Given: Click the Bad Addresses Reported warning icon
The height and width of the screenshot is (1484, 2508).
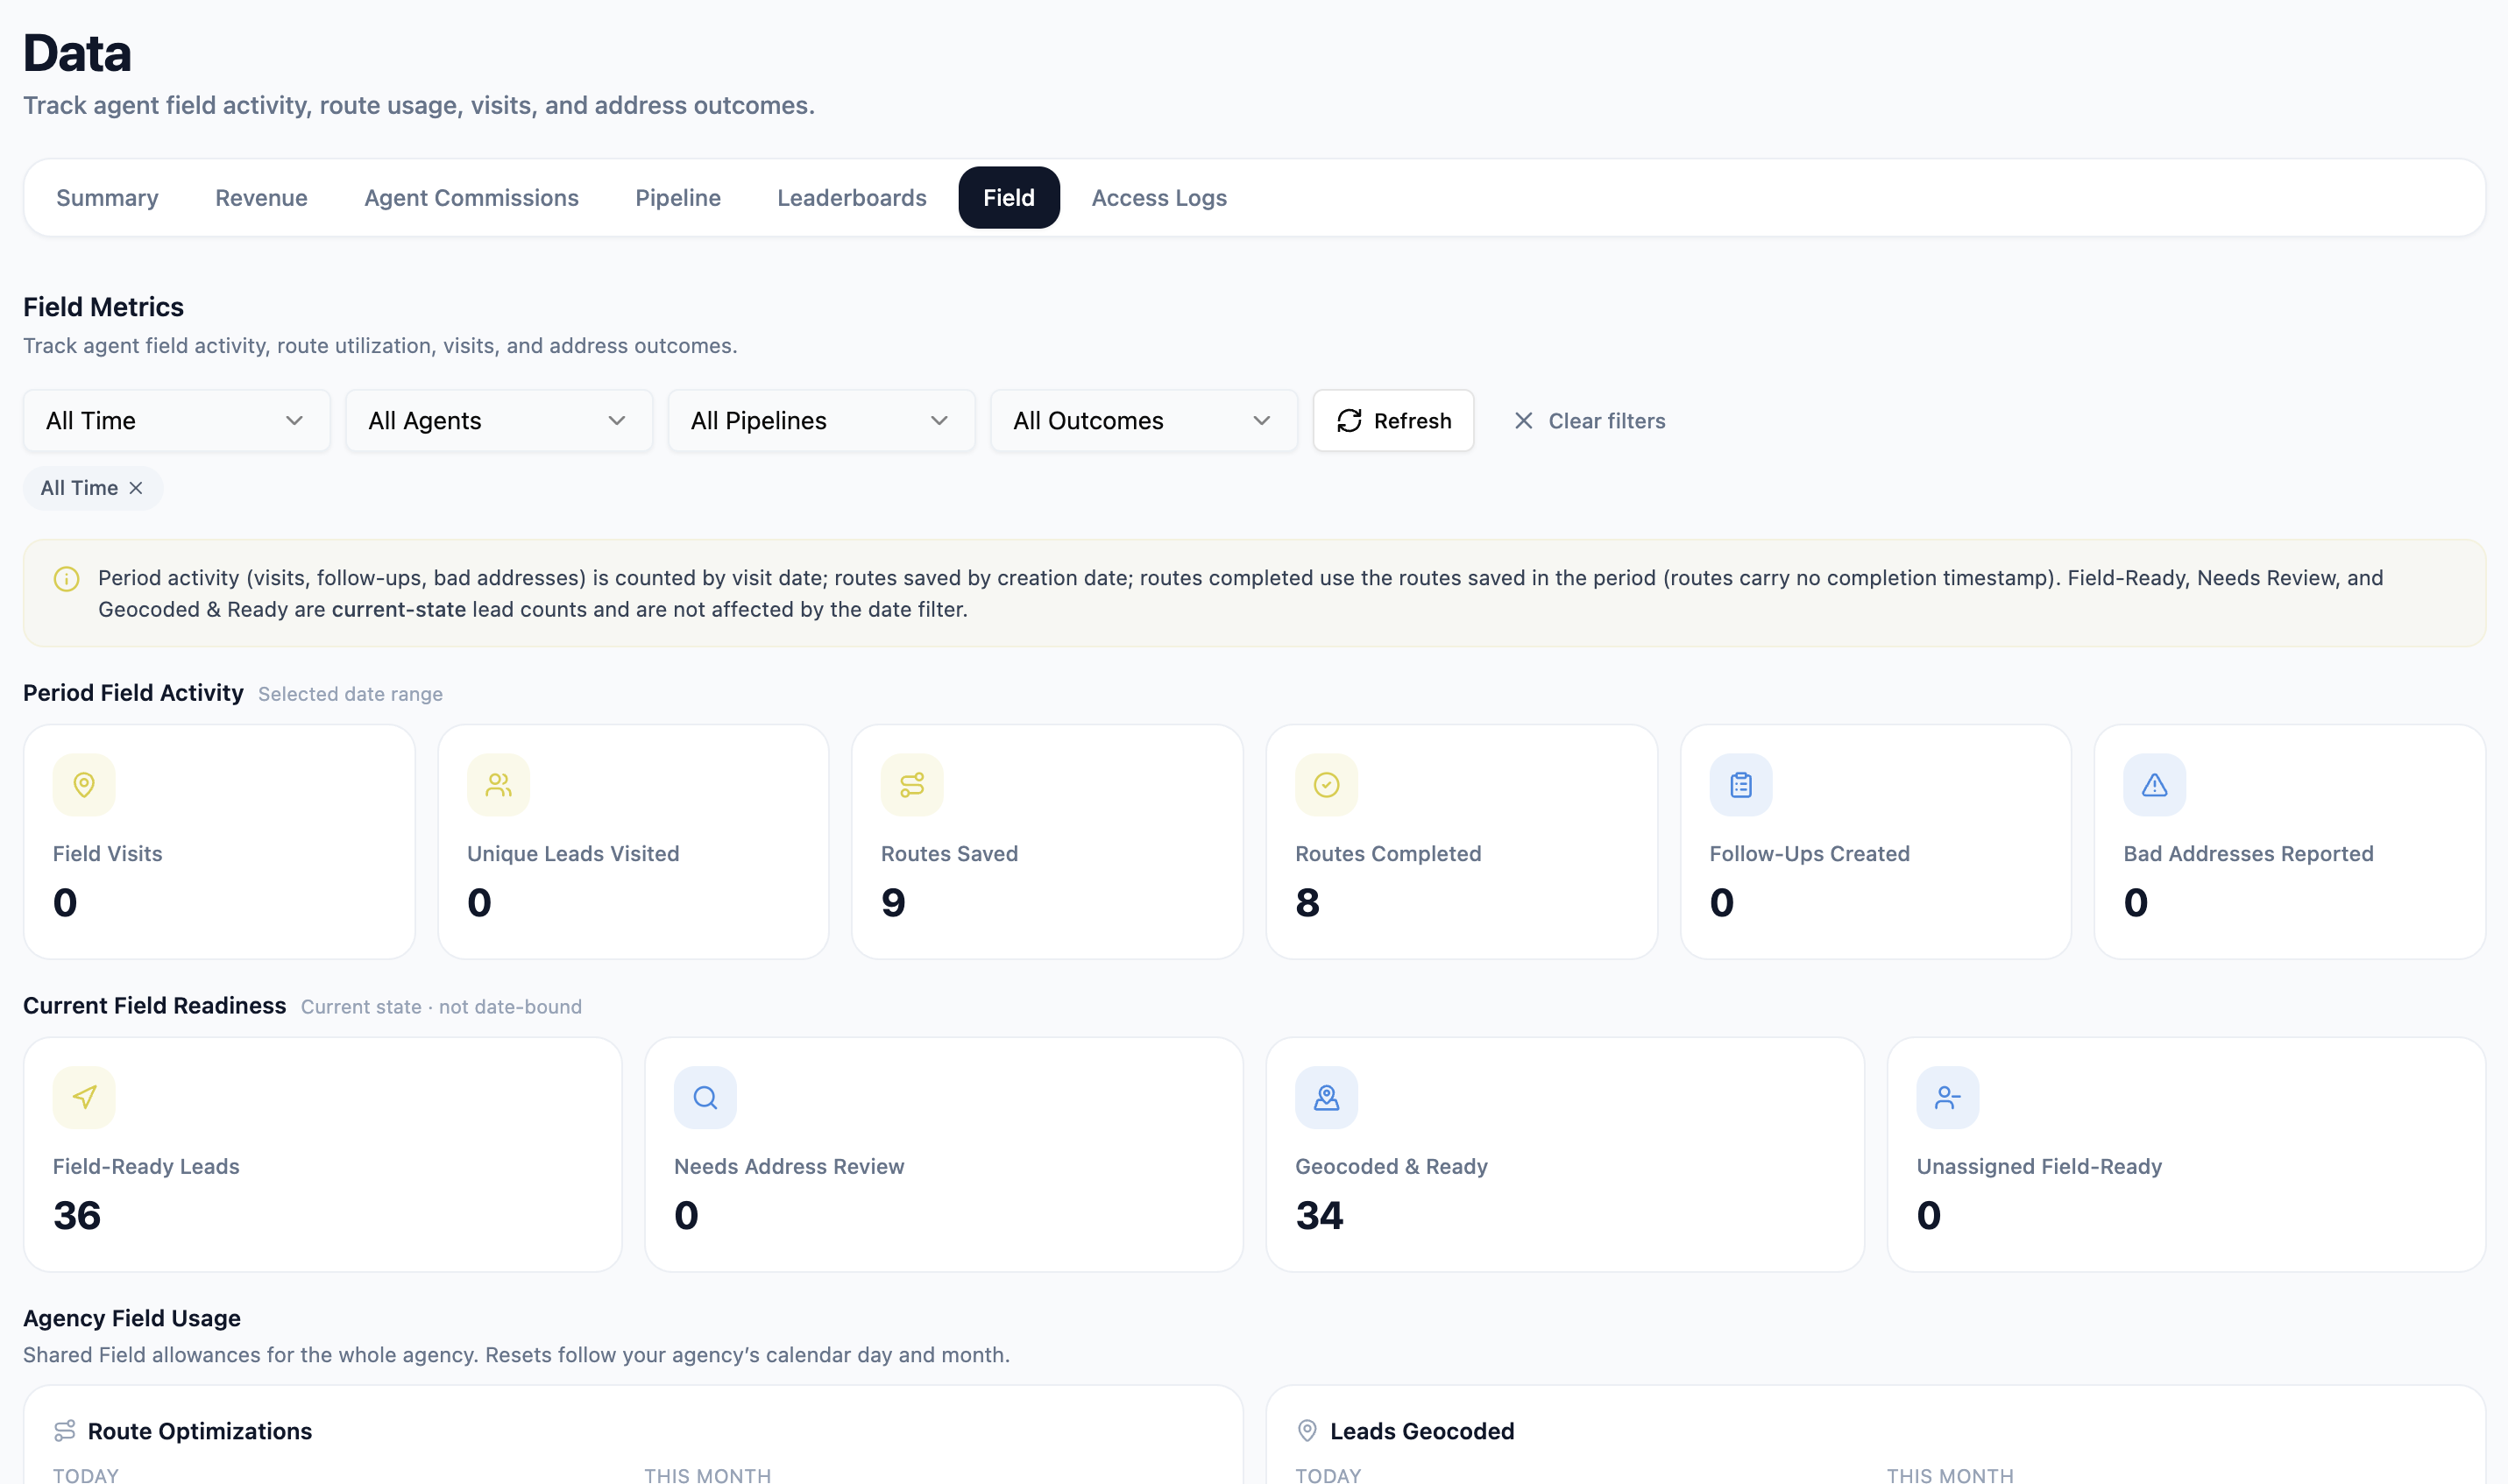Looking at the screenshot, I should click(2155, 785).
